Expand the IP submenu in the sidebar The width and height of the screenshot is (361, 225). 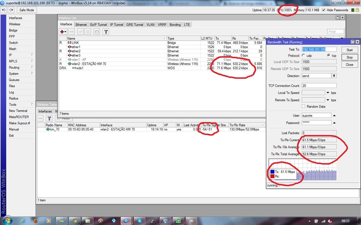pyautogui.click(x=32, y=55)
